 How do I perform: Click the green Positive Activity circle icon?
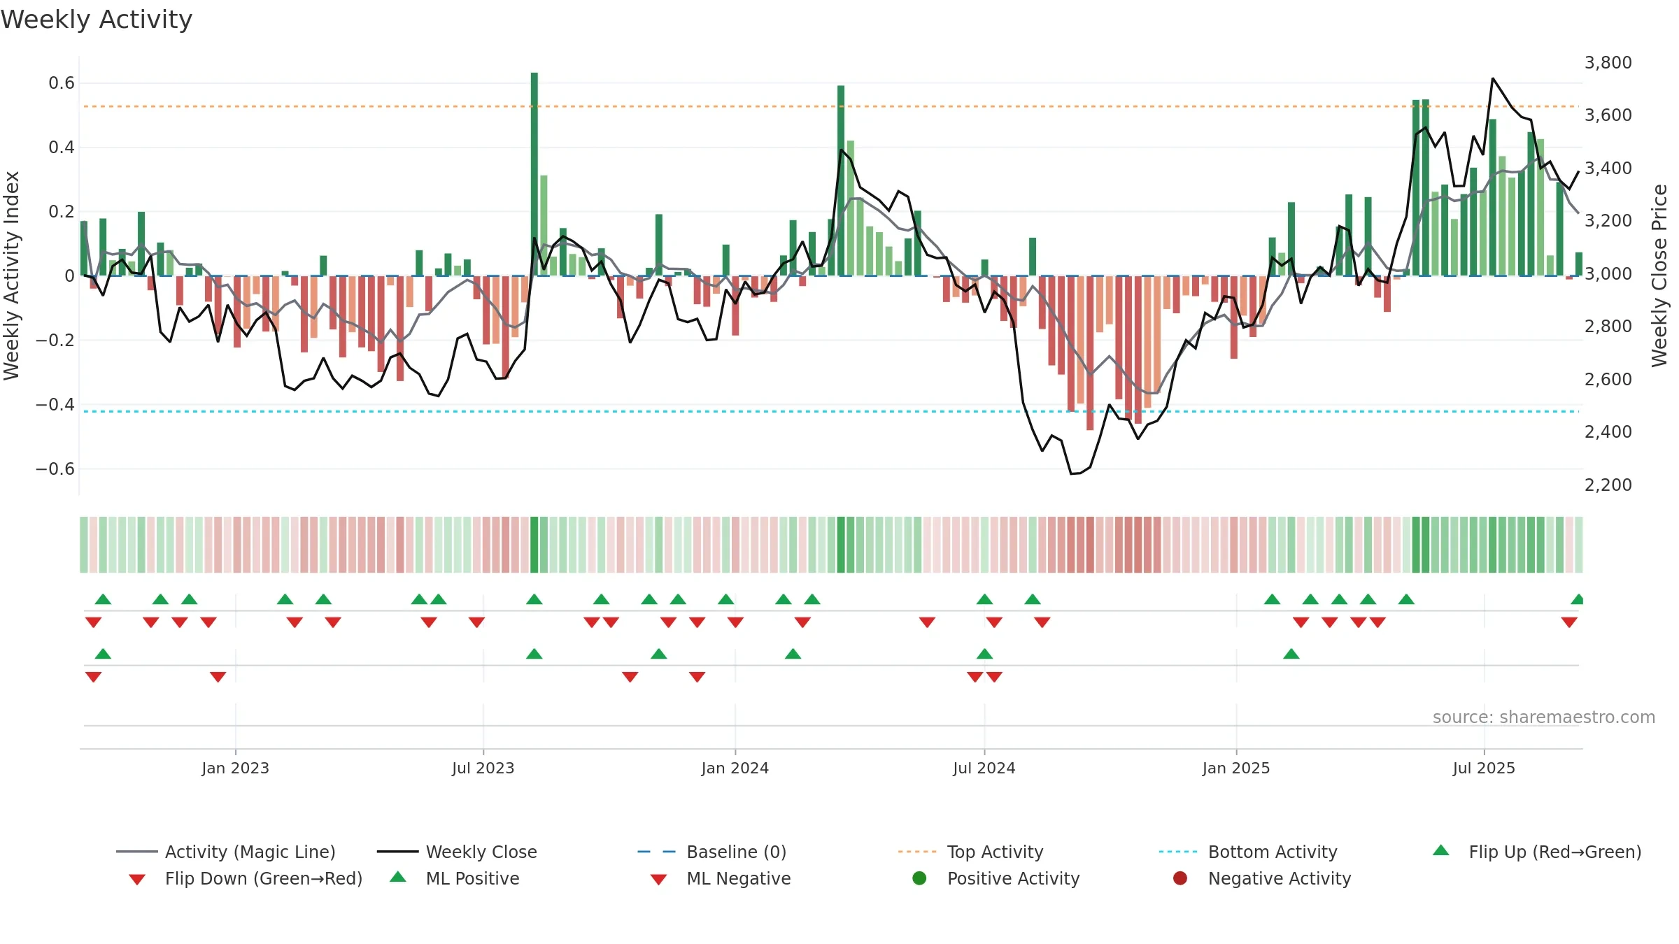pyautogui.click(x=920, y=878)
